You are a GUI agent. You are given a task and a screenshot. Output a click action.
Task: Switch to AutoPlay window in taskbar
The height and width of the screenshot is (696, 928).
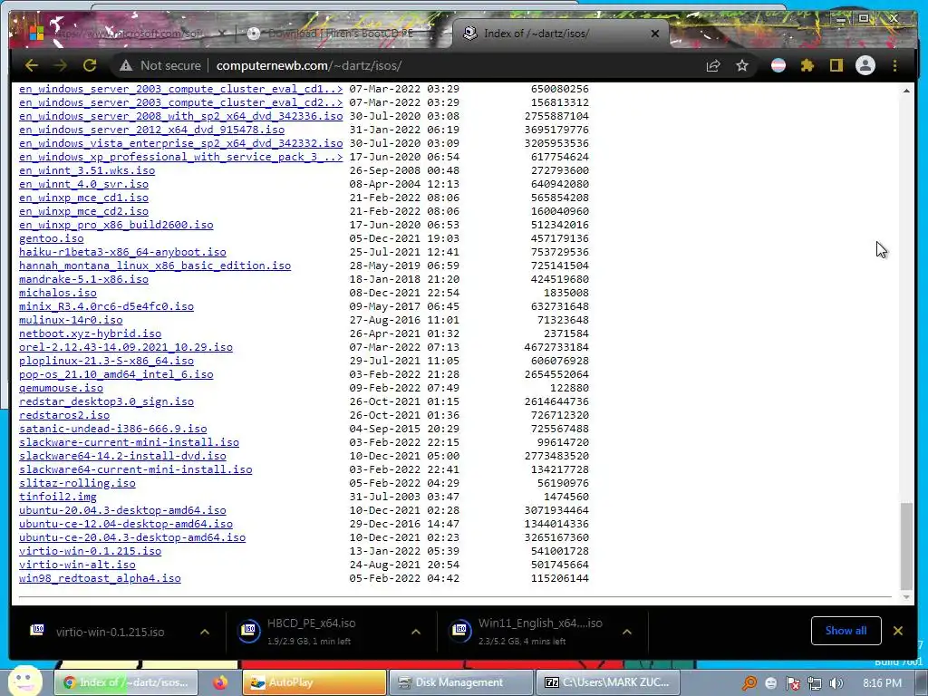point(314,682)
